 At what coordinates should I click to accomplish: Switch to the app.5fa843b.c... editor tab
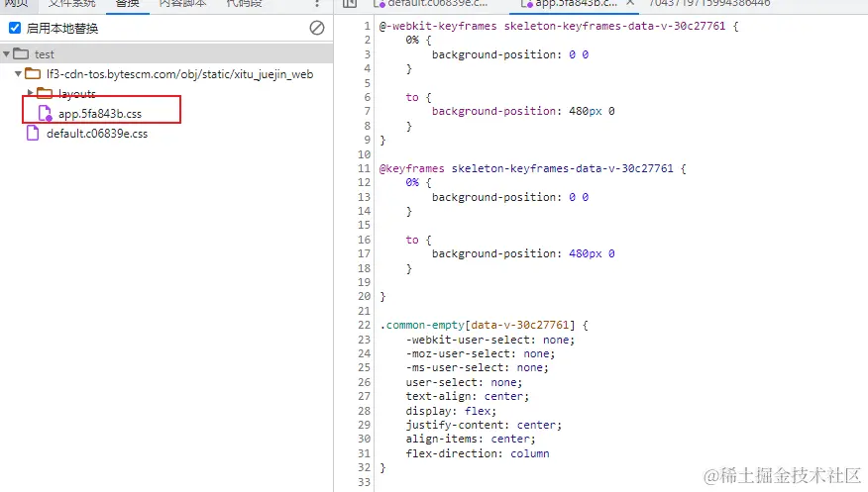569,4
